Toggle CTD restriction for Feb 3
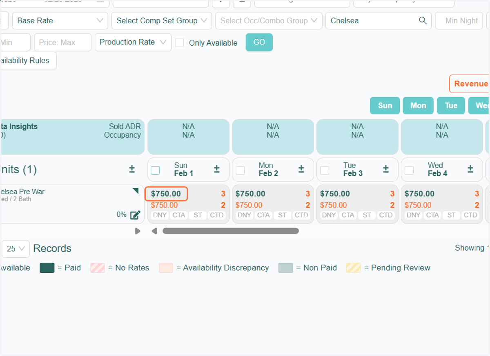Image resolution: width=490 pixels, height=356 pixels. (386, 215)
